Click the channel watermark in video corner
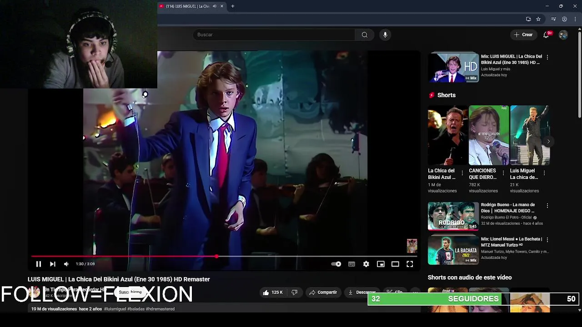The width and height of the screenshot is (582, 327). 412,246
